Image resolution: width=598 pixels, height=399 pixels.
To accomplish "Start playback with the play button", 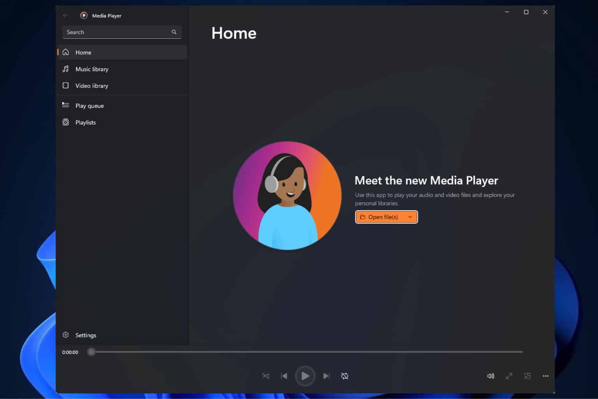I will click(x=305, y=376).
